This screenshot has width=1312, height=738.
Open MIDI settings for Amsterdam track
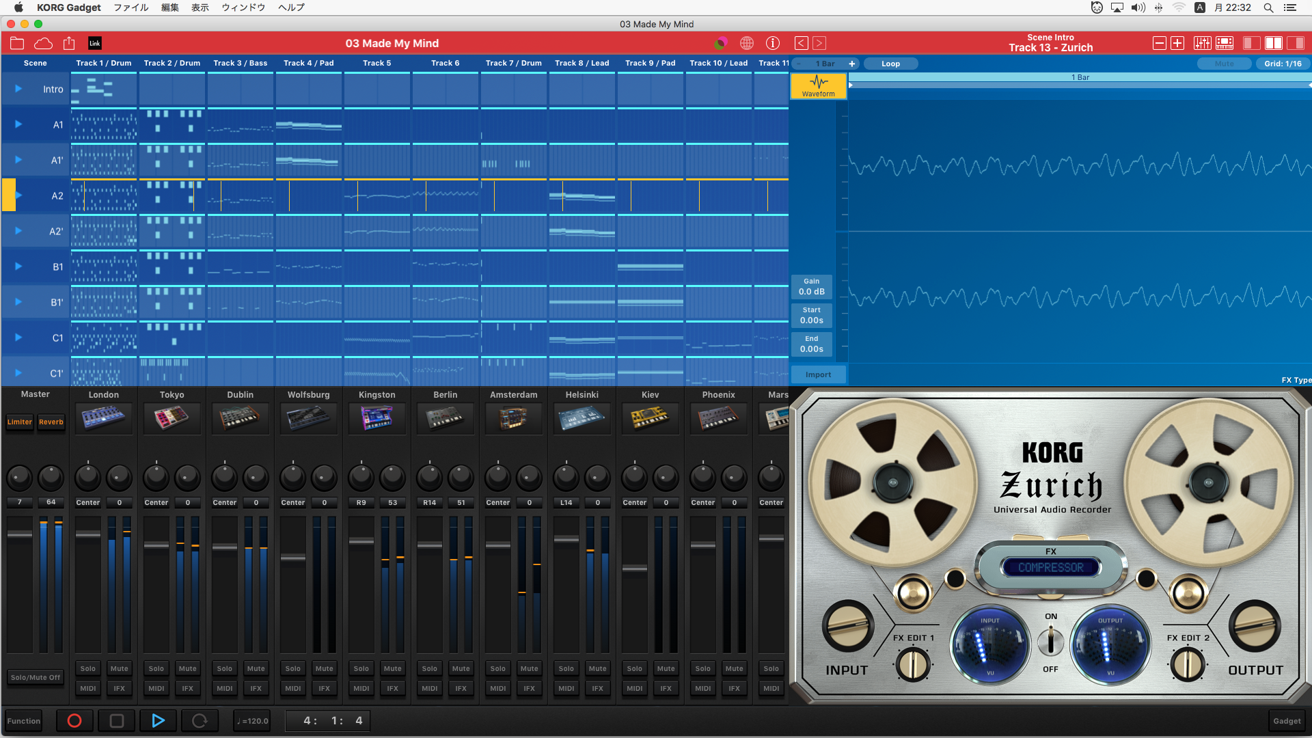[498, 688]
